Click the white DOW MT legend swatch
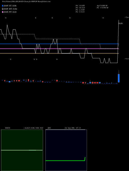The image size is (129, 171). pos(3,9)
